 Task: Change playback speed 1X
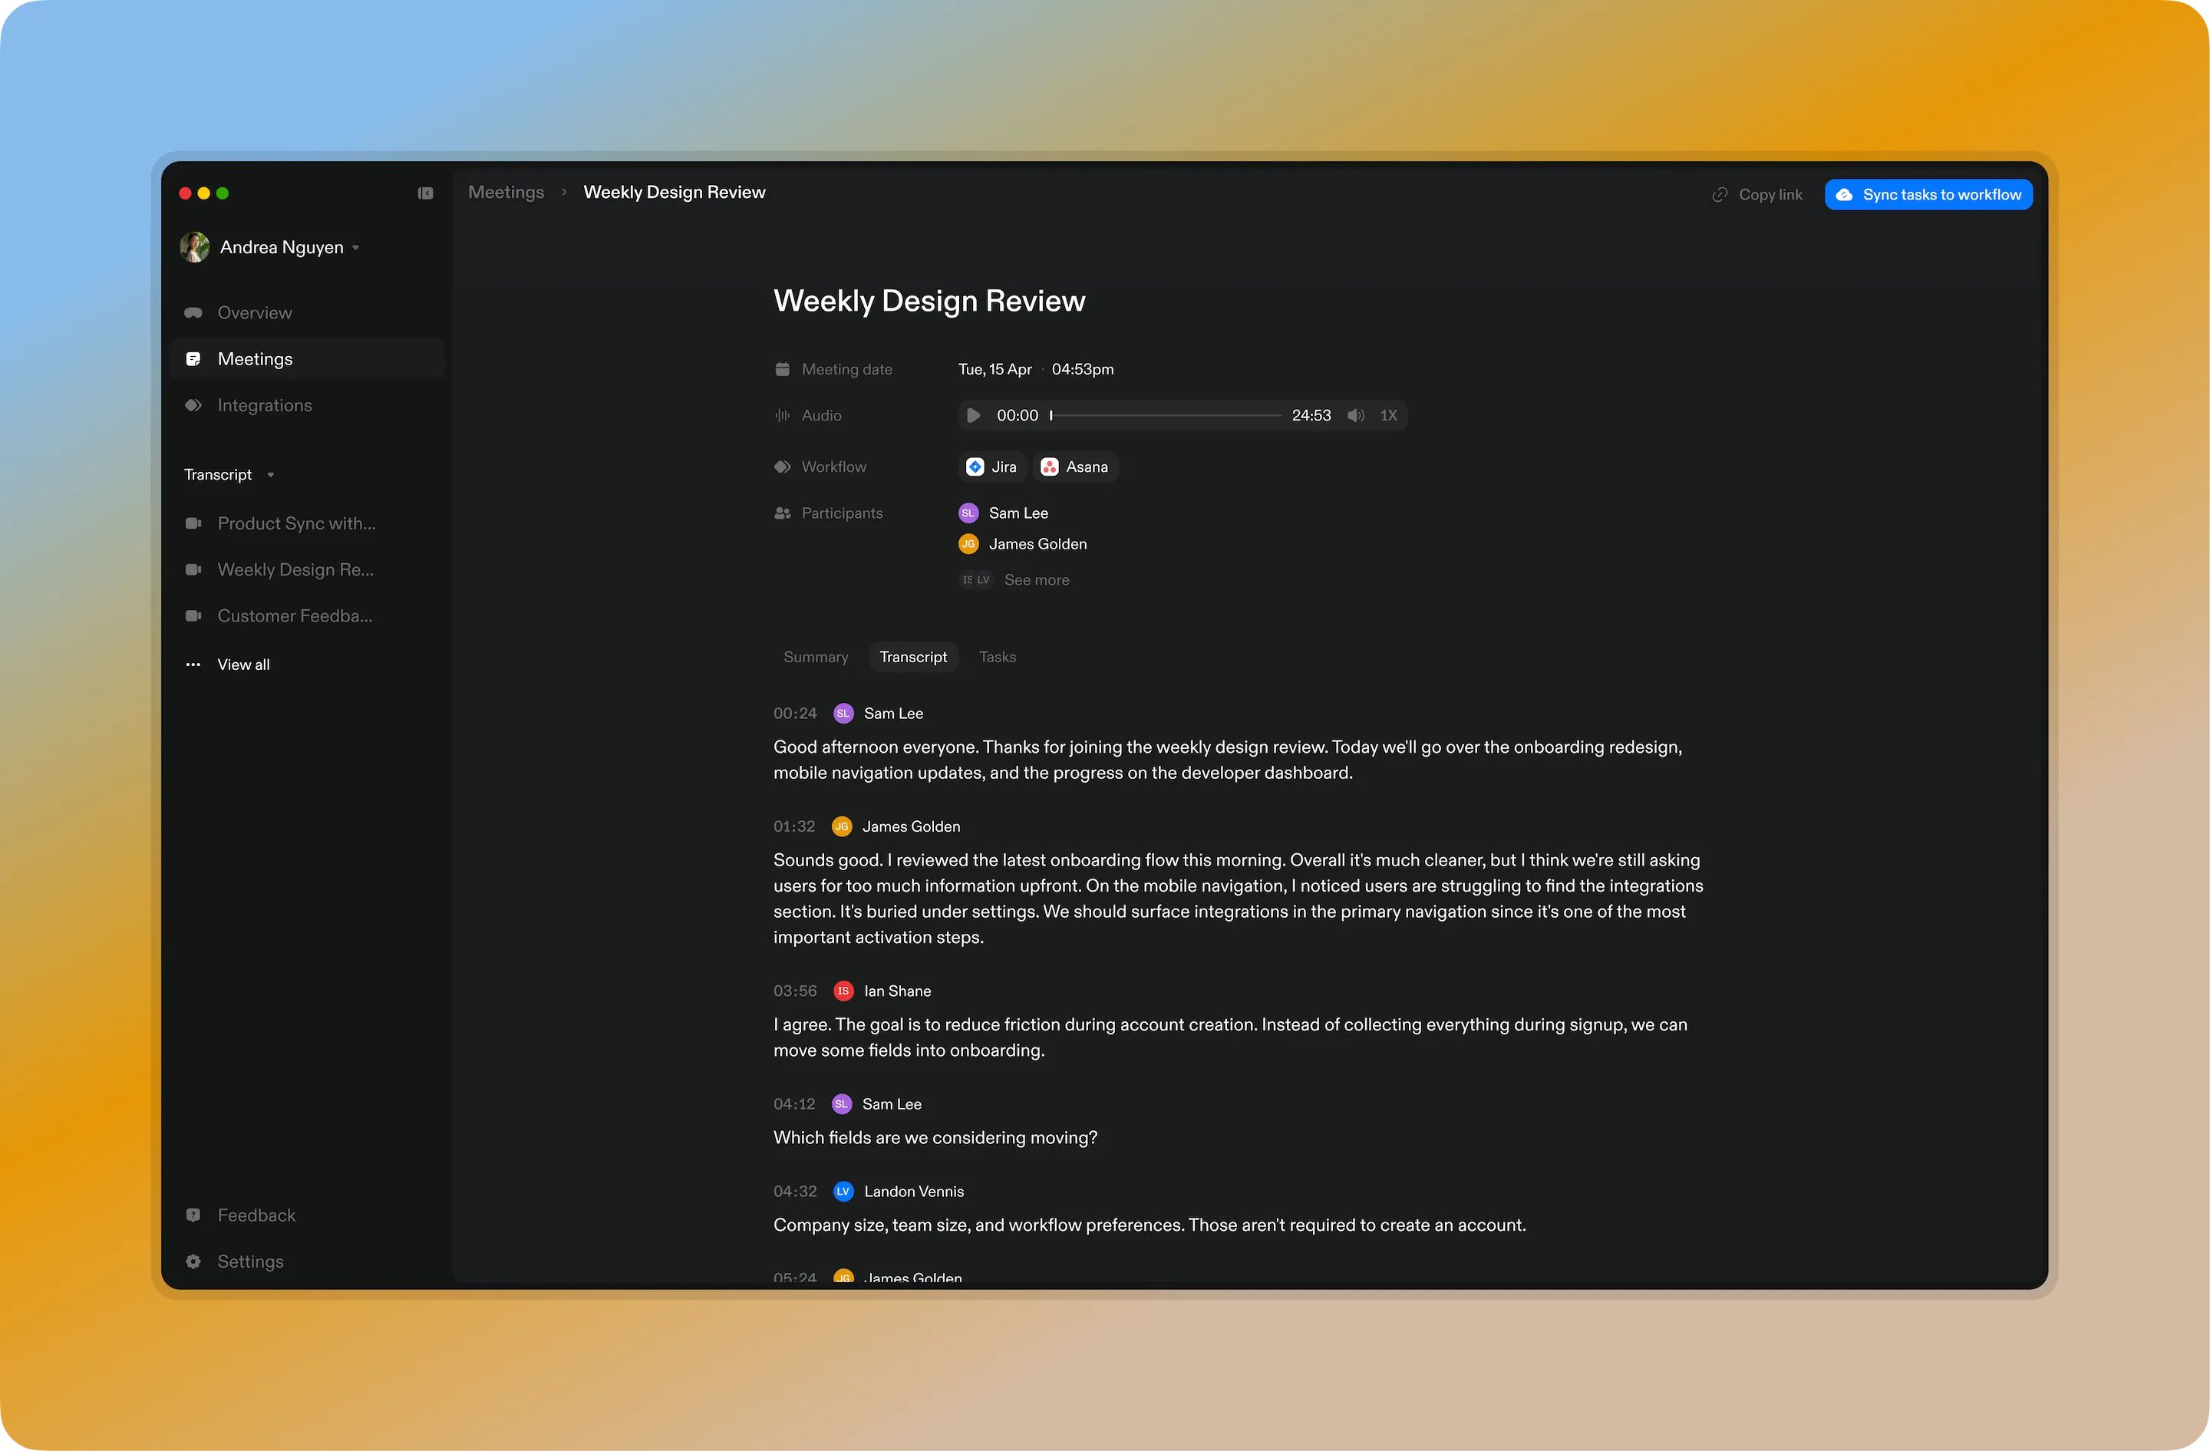[x=1388, y=416]
